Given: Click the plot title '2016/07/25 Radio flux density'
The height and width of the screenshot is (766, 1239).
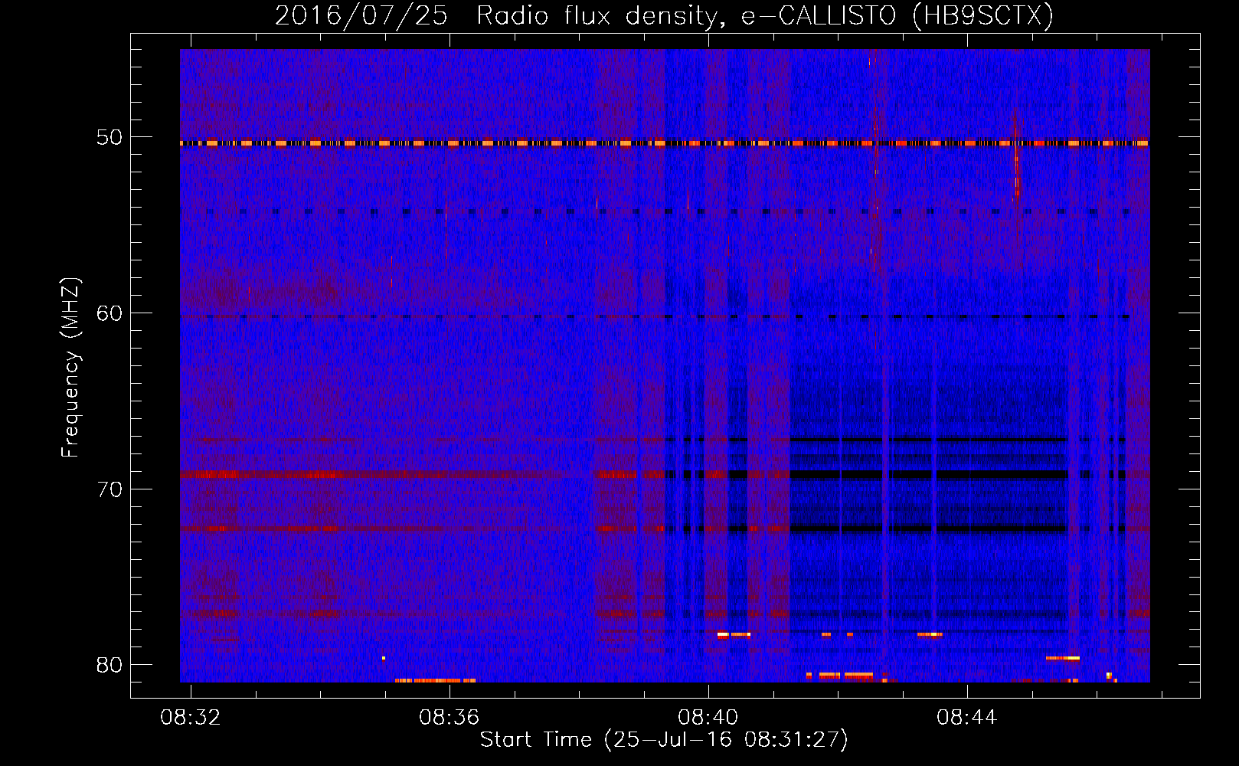Looking at the screenshot, I should click(x=664, y=15).
